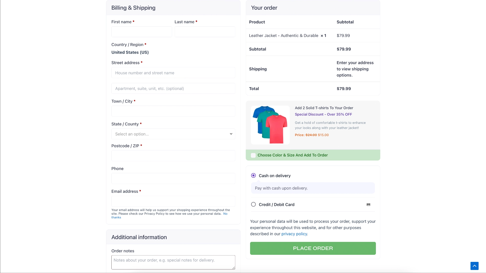Click the First name input field
486x273 pixels.
(141, 32)
